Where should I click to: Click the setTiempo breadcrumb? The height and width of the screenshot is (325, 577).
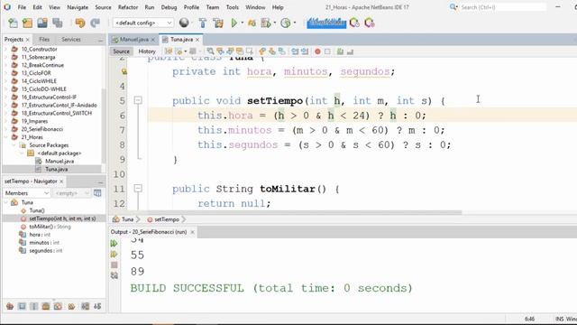[166, 219]
